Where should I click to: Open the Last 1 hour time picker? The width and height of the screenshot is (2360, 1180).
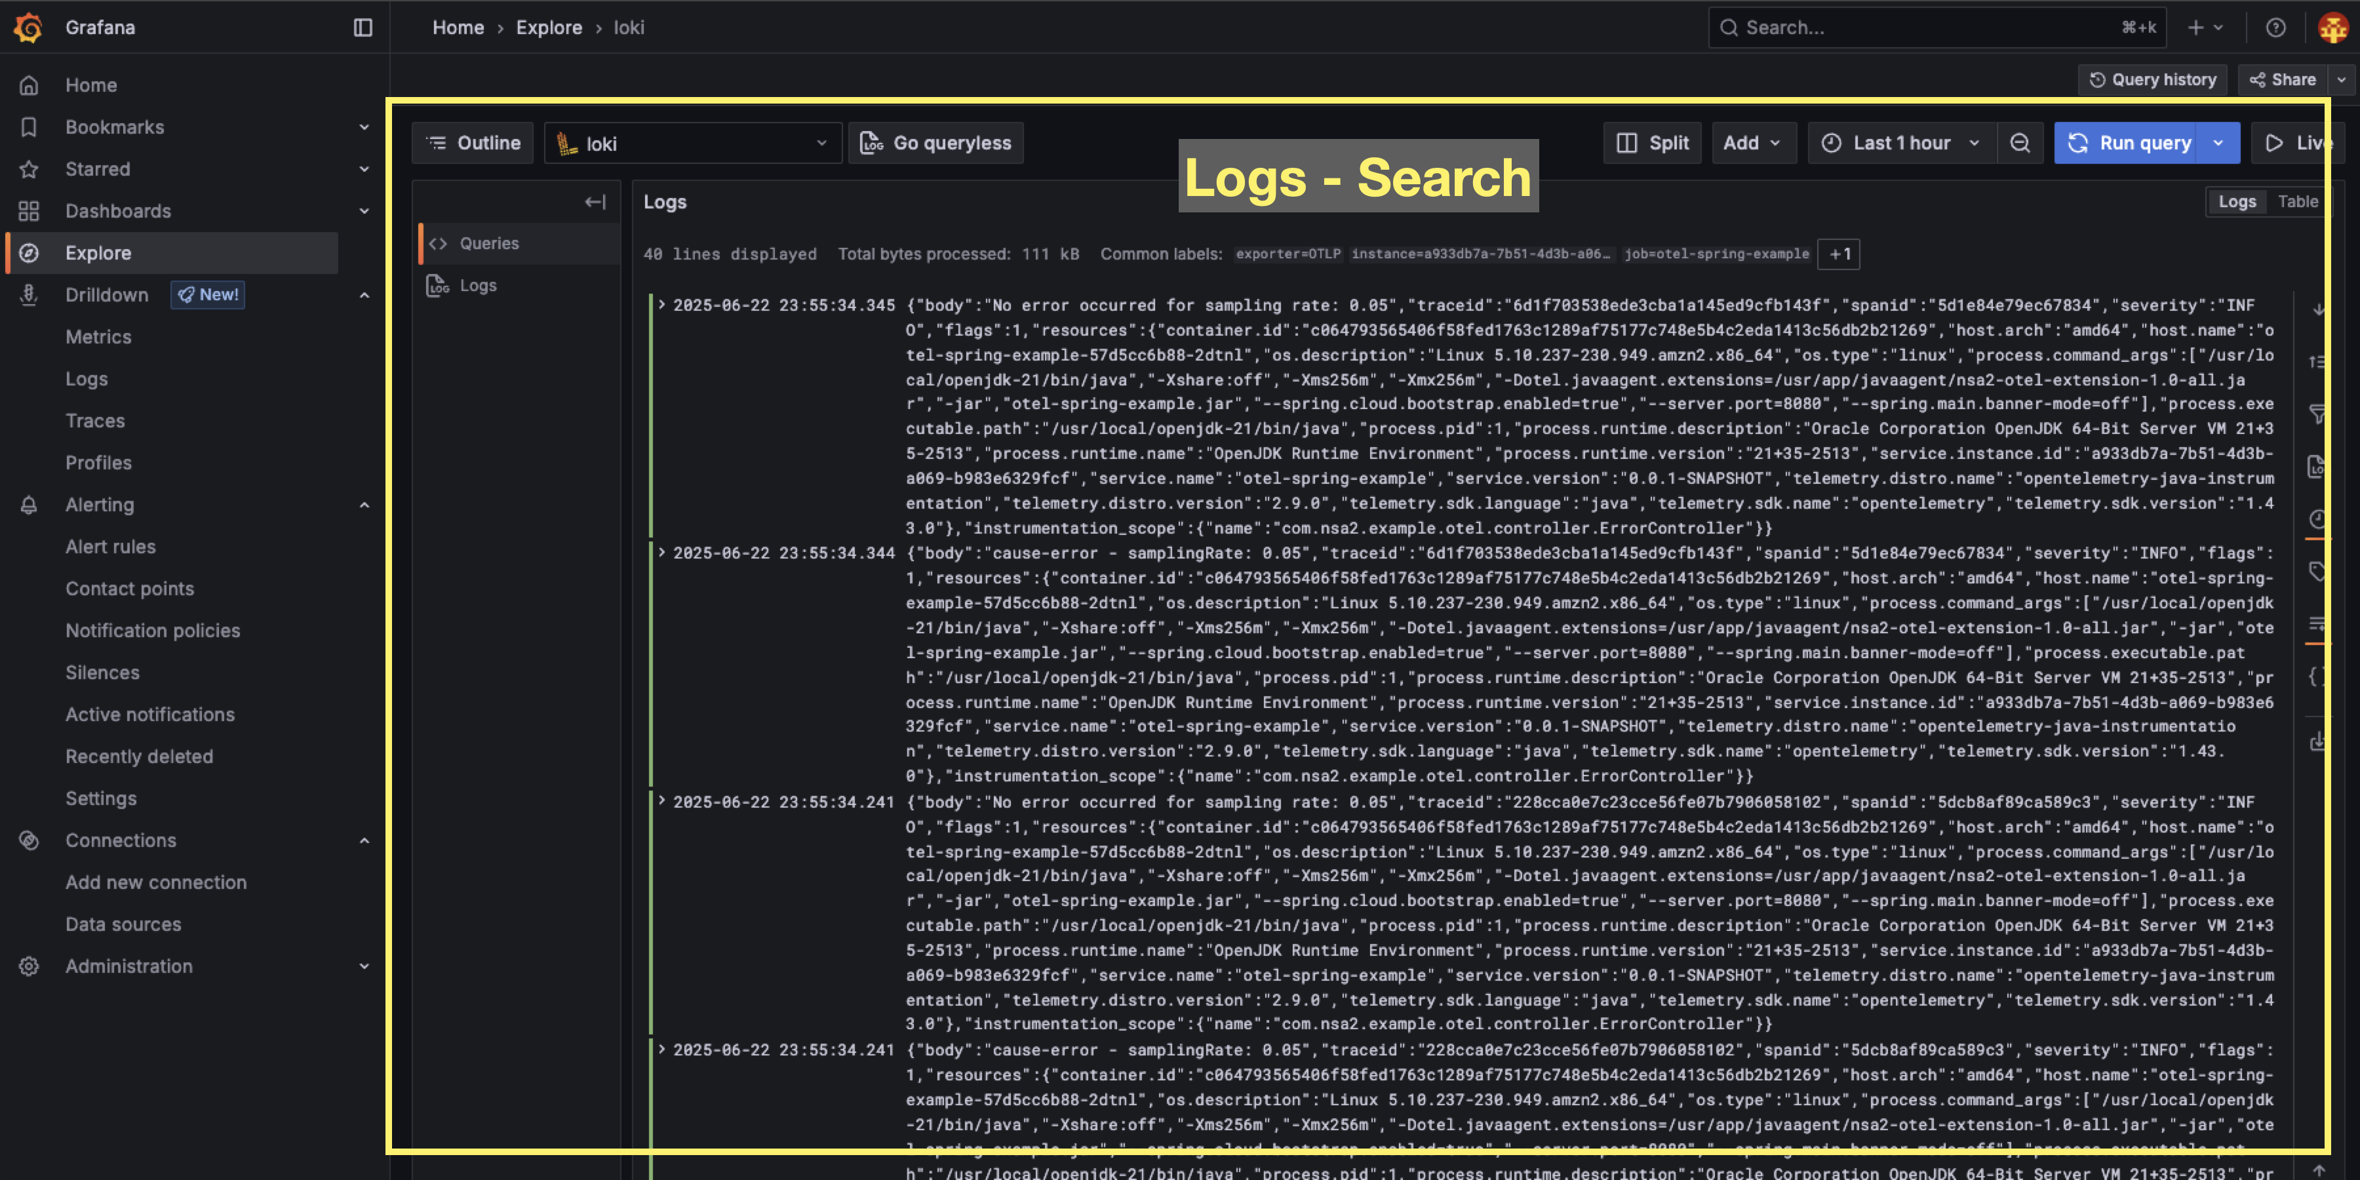pos(1902,143)
